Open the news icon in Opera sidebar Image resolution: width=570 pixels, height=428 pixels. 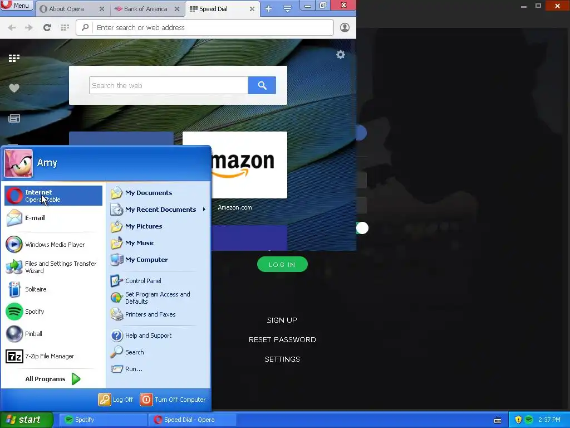14,118
